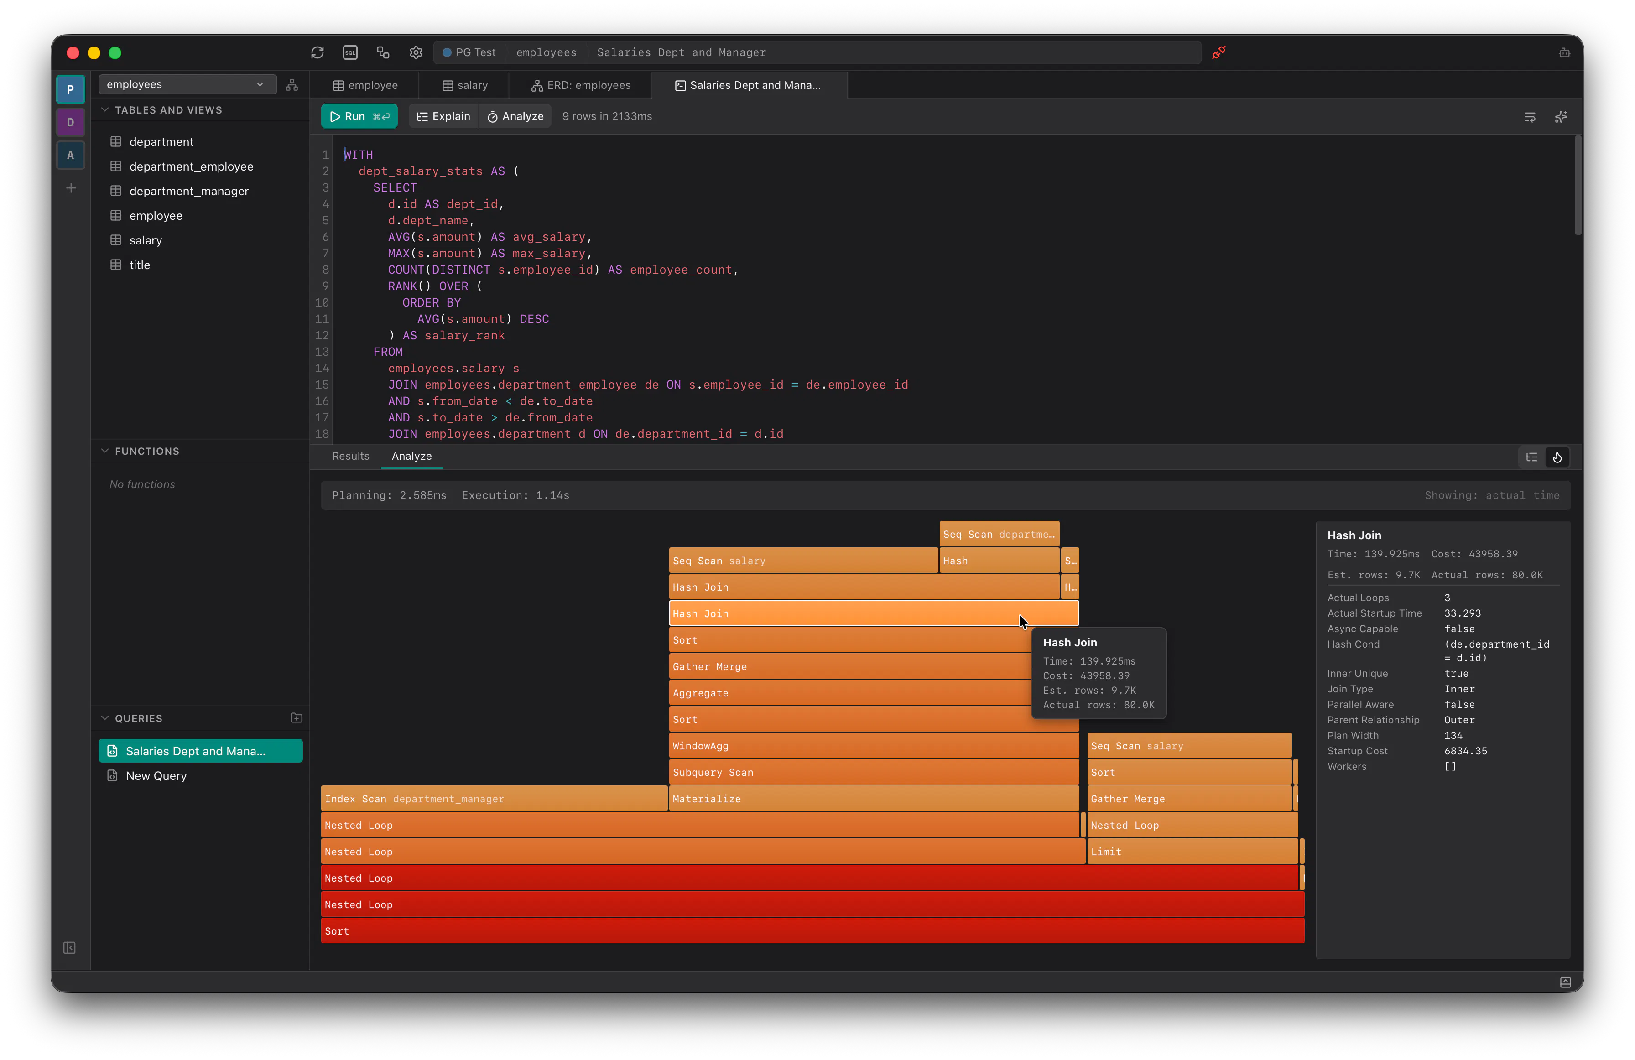Open the saved Salaries Dept and Mana... query
1635x1060 pixels.
pyautogui.click(x=201, y=752)
